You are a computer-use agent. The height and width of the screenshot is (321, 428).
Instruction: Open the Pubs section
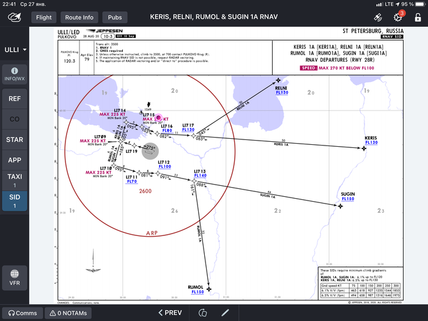115,18
